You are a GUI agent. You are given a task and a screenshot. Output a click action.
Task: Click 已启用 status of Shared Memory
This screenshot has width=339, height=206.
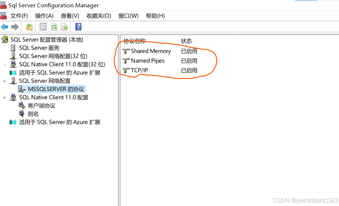[x=189, y=51]
